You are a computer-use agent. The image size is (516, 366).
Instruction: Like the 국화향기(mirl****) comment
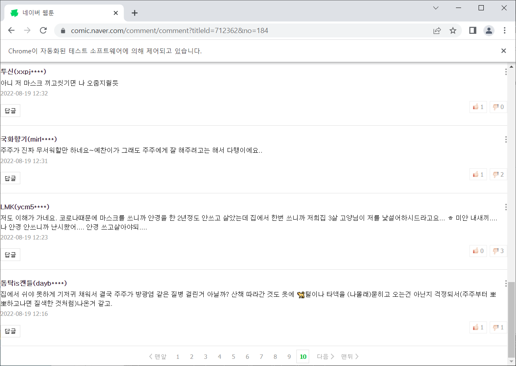[478, 174]
